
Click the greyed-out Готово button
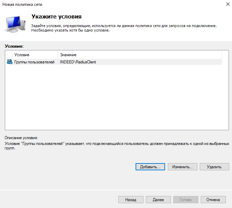(x=186, y=199)
